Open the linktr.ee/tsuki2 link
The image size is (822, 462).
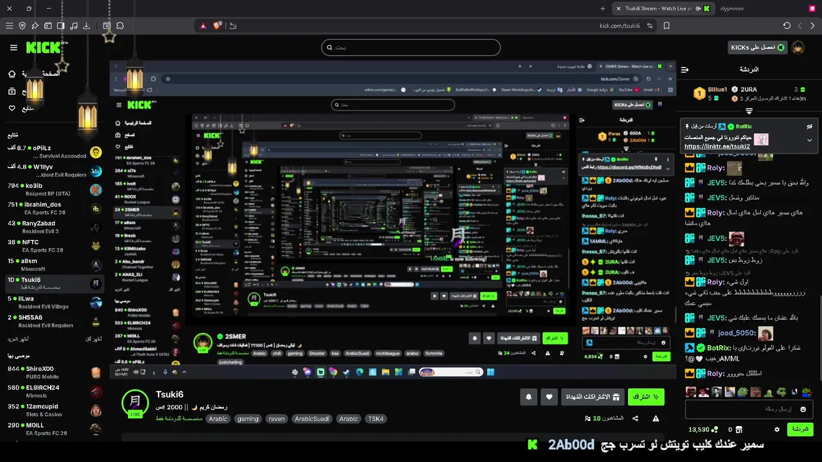717,147
